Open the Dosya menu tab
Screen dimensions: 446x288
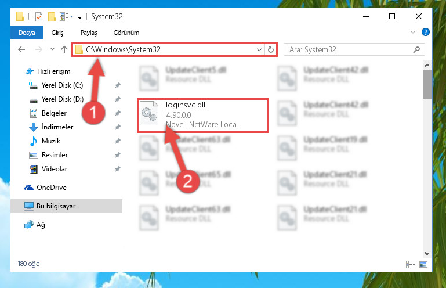pyautogui.click(x=27, y=33)
